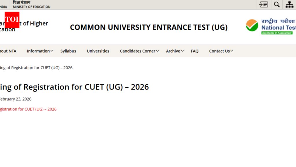Open the search tool using the magnifier icon

(x=276, y=4)
